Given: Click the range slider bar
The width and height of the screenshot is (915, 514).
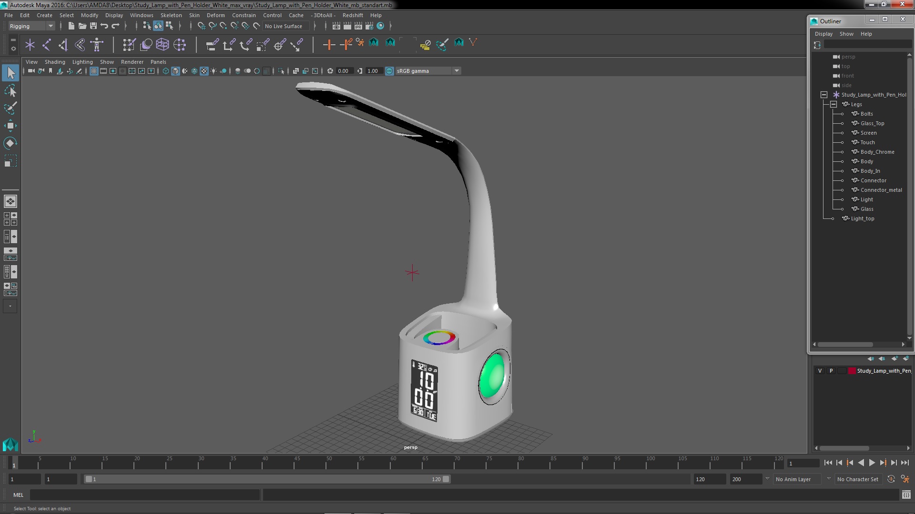Looking at the screenshot, I should coord(267,479).
